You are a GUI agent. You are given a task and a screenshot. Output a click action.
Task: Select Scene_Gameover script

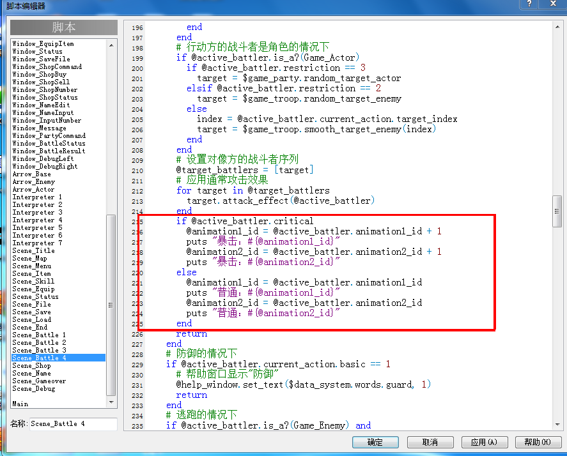click(x=39, y=381)
